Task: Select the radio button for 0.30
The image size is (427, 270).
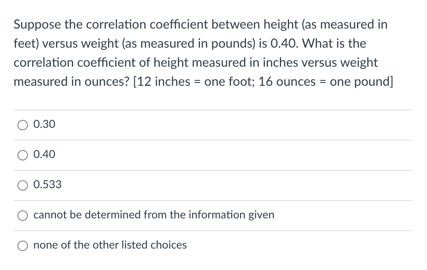Action: click(23, 125)
